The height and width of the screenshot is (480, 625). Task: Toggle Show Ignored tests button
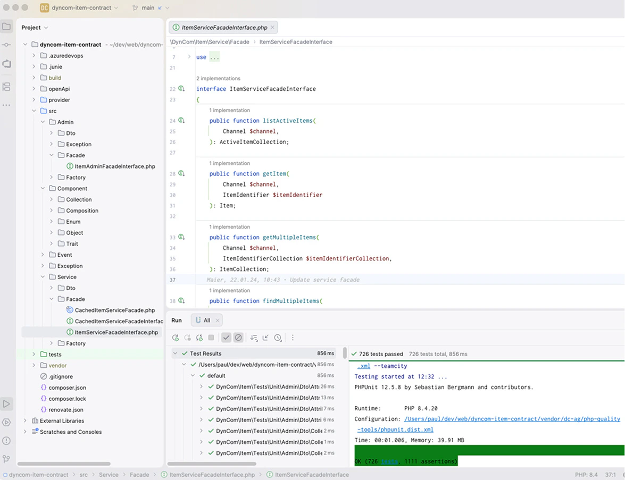[238, 338]
